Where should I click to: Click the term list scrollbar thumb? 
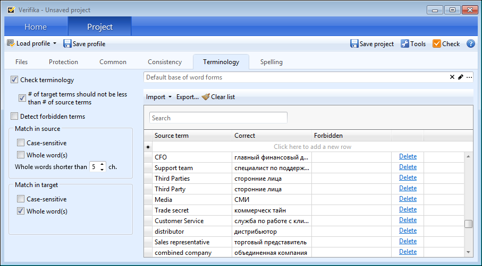468,224
